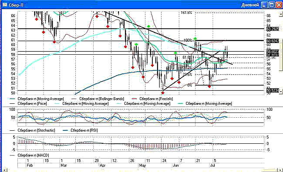Click the Mar month label on time axis
Viewport: 283px width, 172px height.
coord(64,165)
